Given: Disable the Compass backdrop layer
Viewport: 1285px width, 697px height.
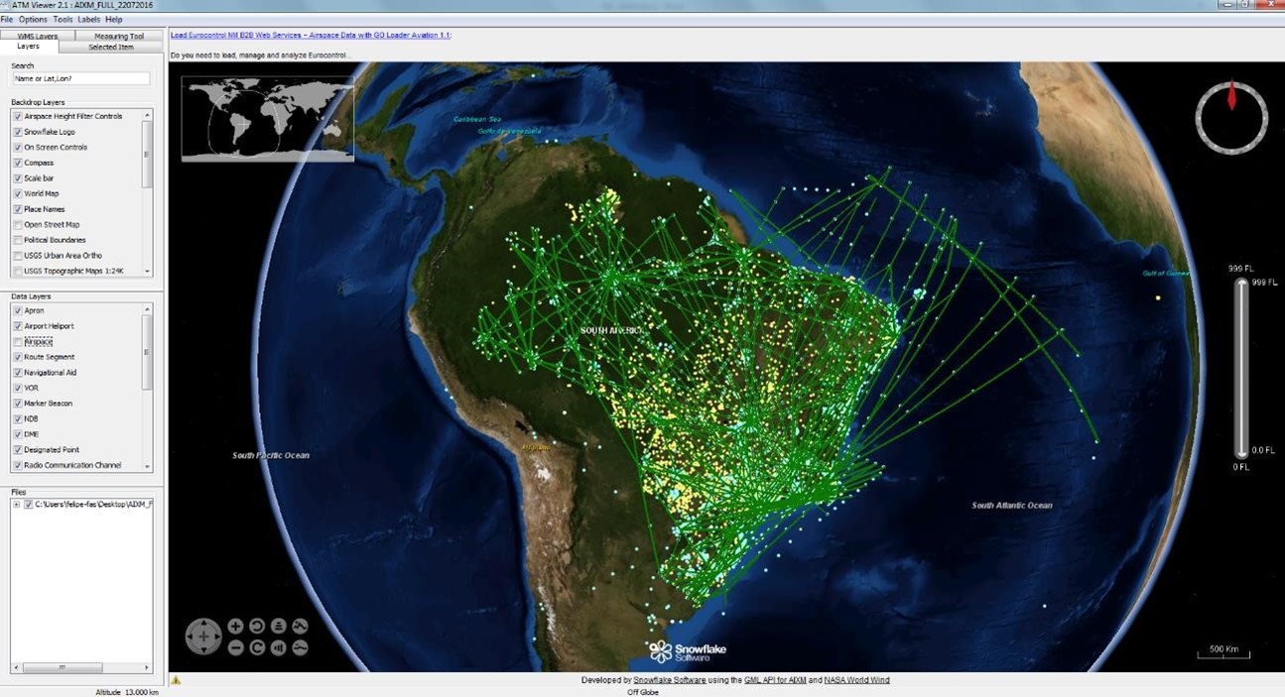Looking at the screenshot, I should [18, 163].
